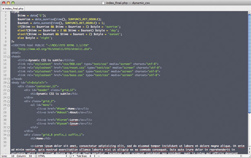Open the symbol list popup in status bar

169,156
